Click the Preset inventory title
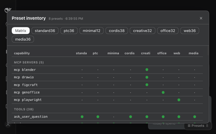The image size is (216, 134). [x=29, y=18]
